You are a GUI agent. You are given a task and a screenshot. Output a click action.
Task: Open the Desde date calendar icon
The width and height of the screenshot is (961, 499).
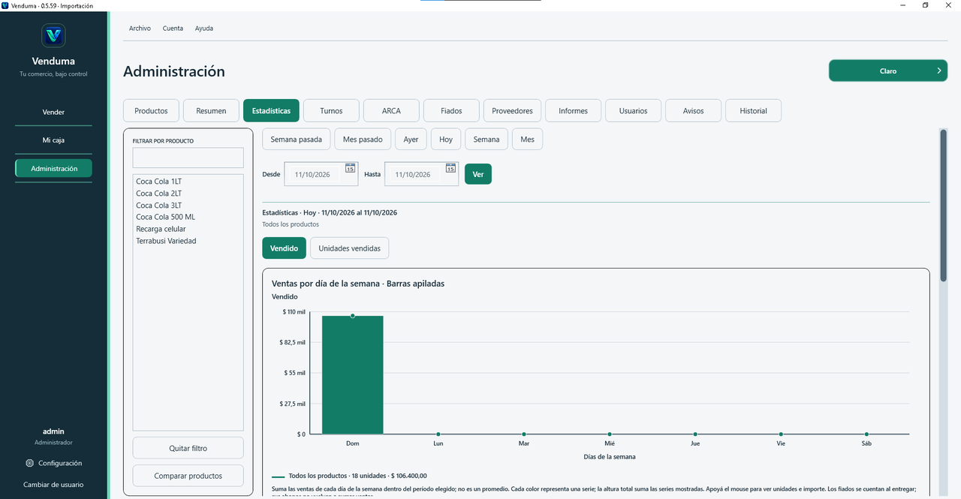click(x=350, y=168)
